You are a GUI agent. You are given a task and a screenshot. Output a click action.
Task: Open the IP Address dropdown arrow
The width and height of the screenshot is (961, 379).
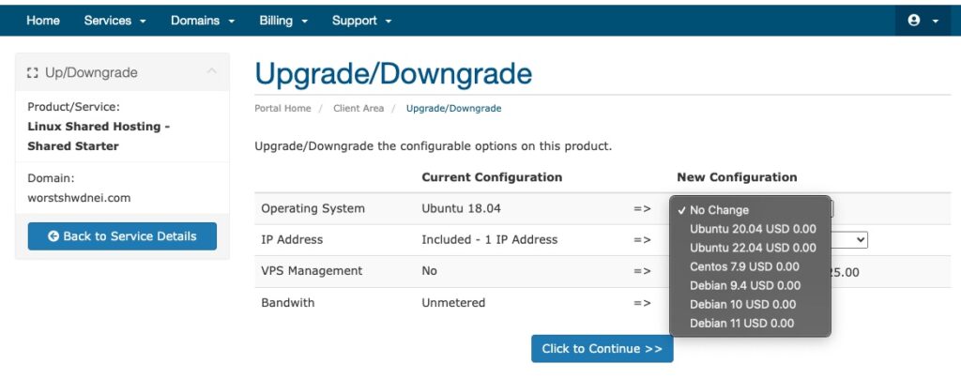[862, 240]
